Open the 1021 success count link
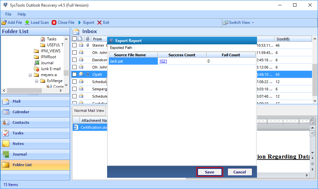 pyautogui.click(x=163, y=61)
